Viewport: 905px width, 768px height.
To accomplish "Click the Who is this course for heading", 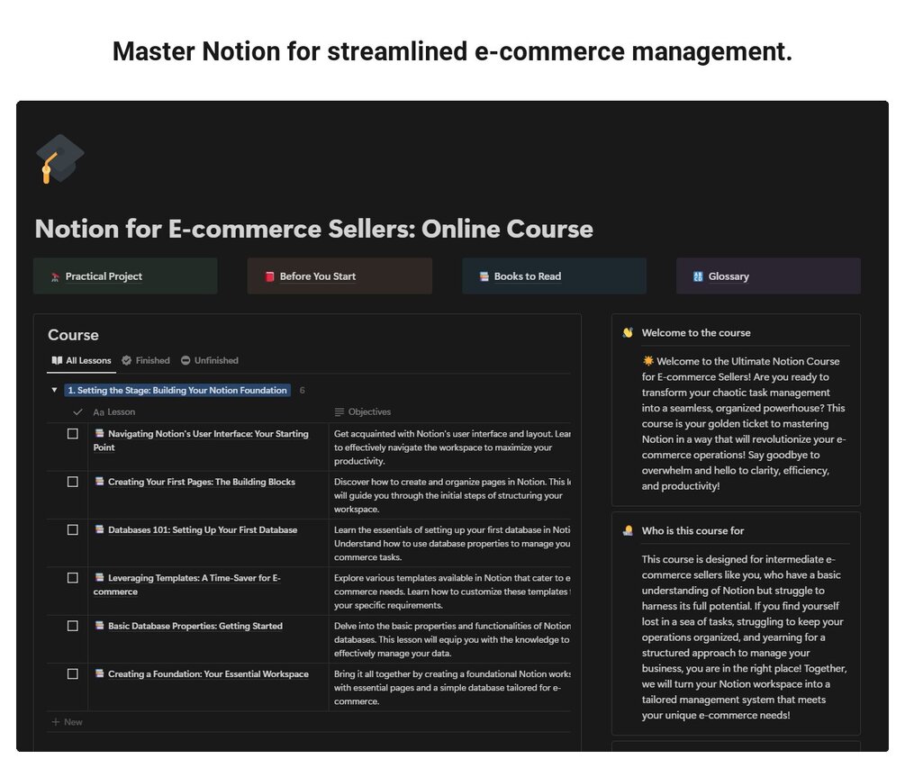I will [692, 531].
